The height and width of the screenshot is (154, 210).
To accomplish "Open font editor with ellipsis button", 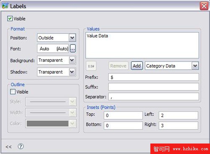I will 73,49.
